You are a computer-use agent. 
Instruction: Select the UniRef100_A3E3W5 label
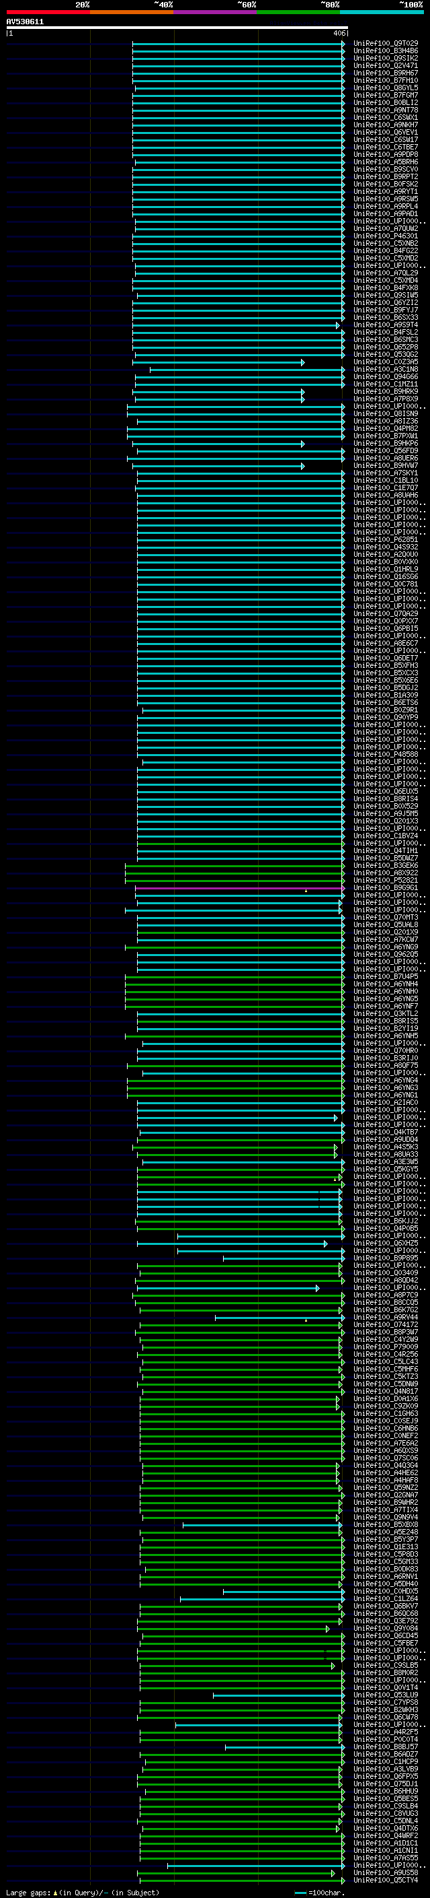tap(386, 1162)
